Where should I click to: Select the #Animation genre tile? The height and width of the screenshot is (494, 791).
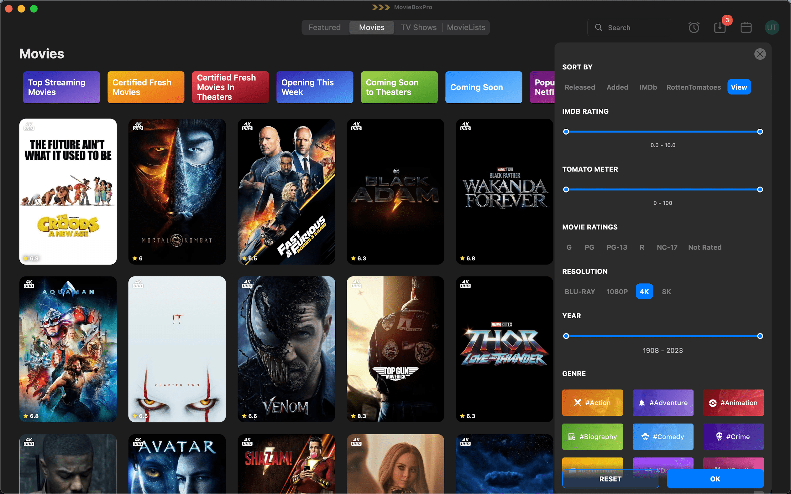pos(733,403)
